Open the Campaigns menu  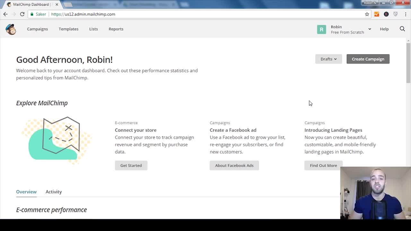tap(37, 29)
